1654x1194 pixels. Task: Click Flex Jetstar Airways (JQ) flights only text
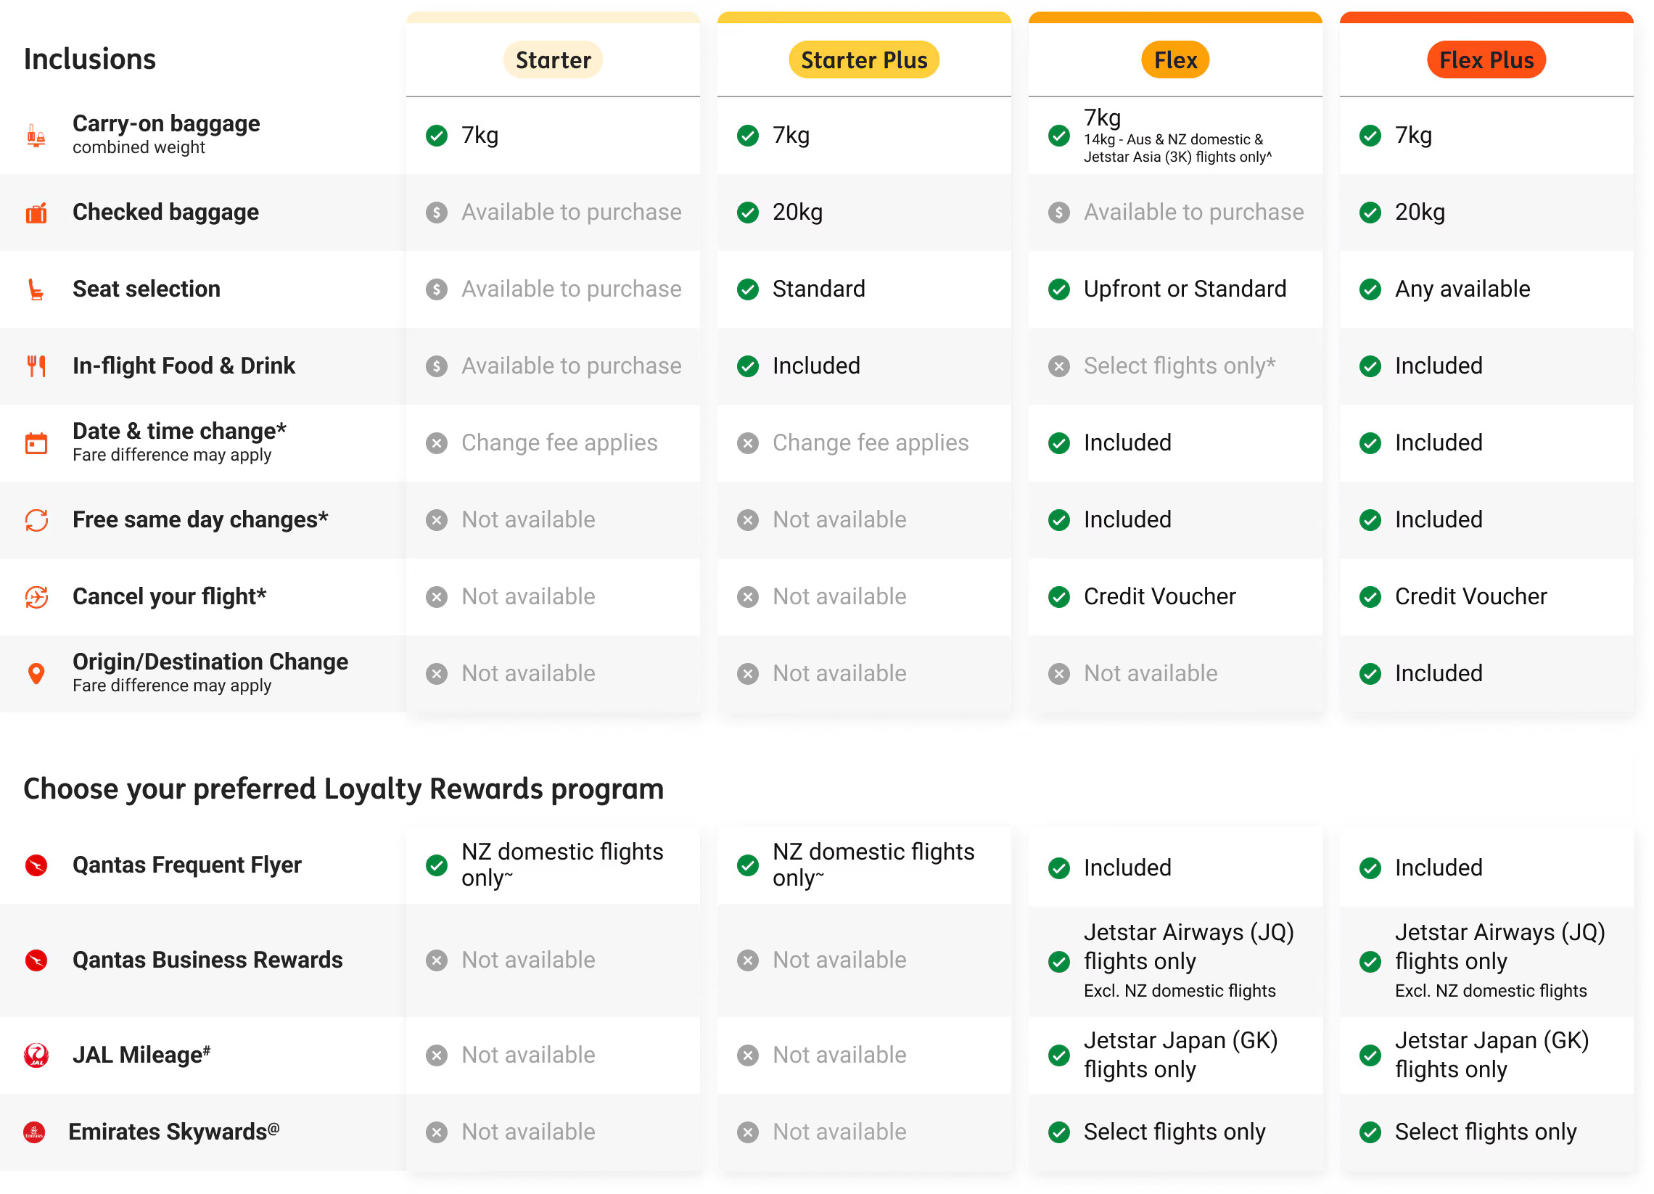click(1189, 947)
